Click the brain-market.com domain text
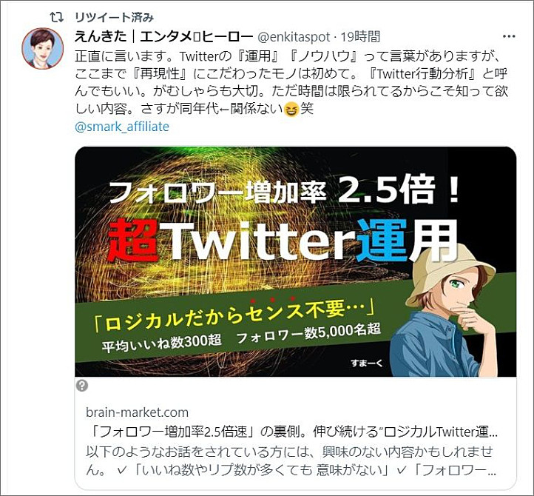 tap(137, 412)
